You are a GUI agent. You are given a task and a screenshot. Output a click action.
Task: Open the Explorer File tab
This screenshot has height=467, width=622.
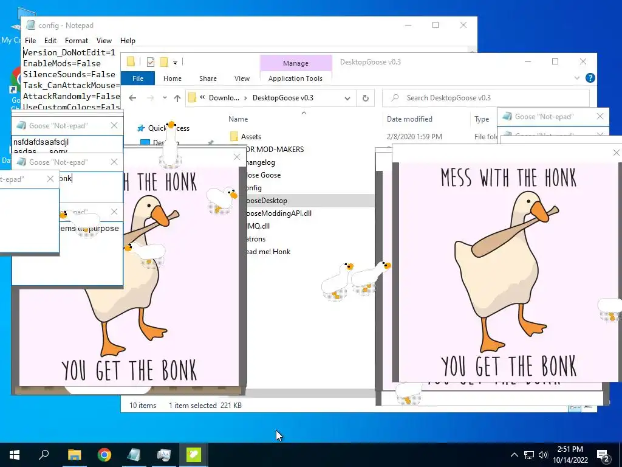pos(138,78)
